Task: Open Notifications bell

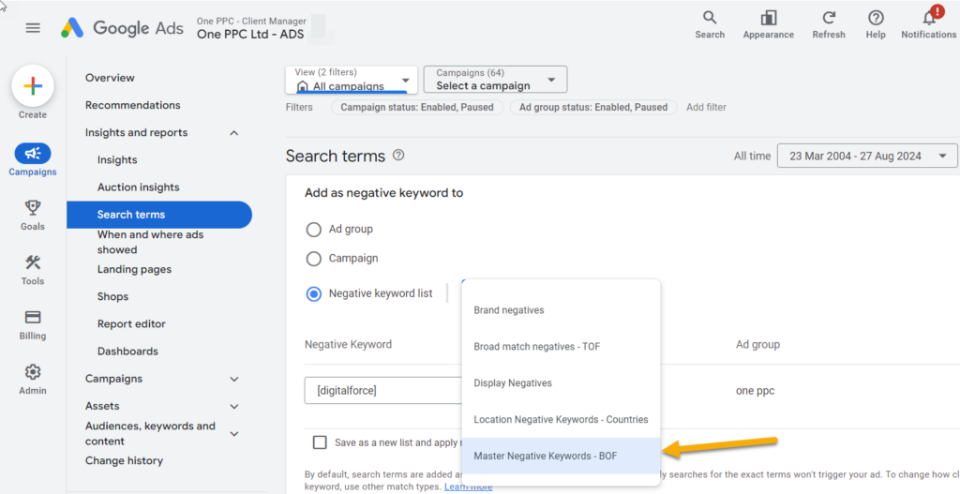Action: tap(928, 19)
